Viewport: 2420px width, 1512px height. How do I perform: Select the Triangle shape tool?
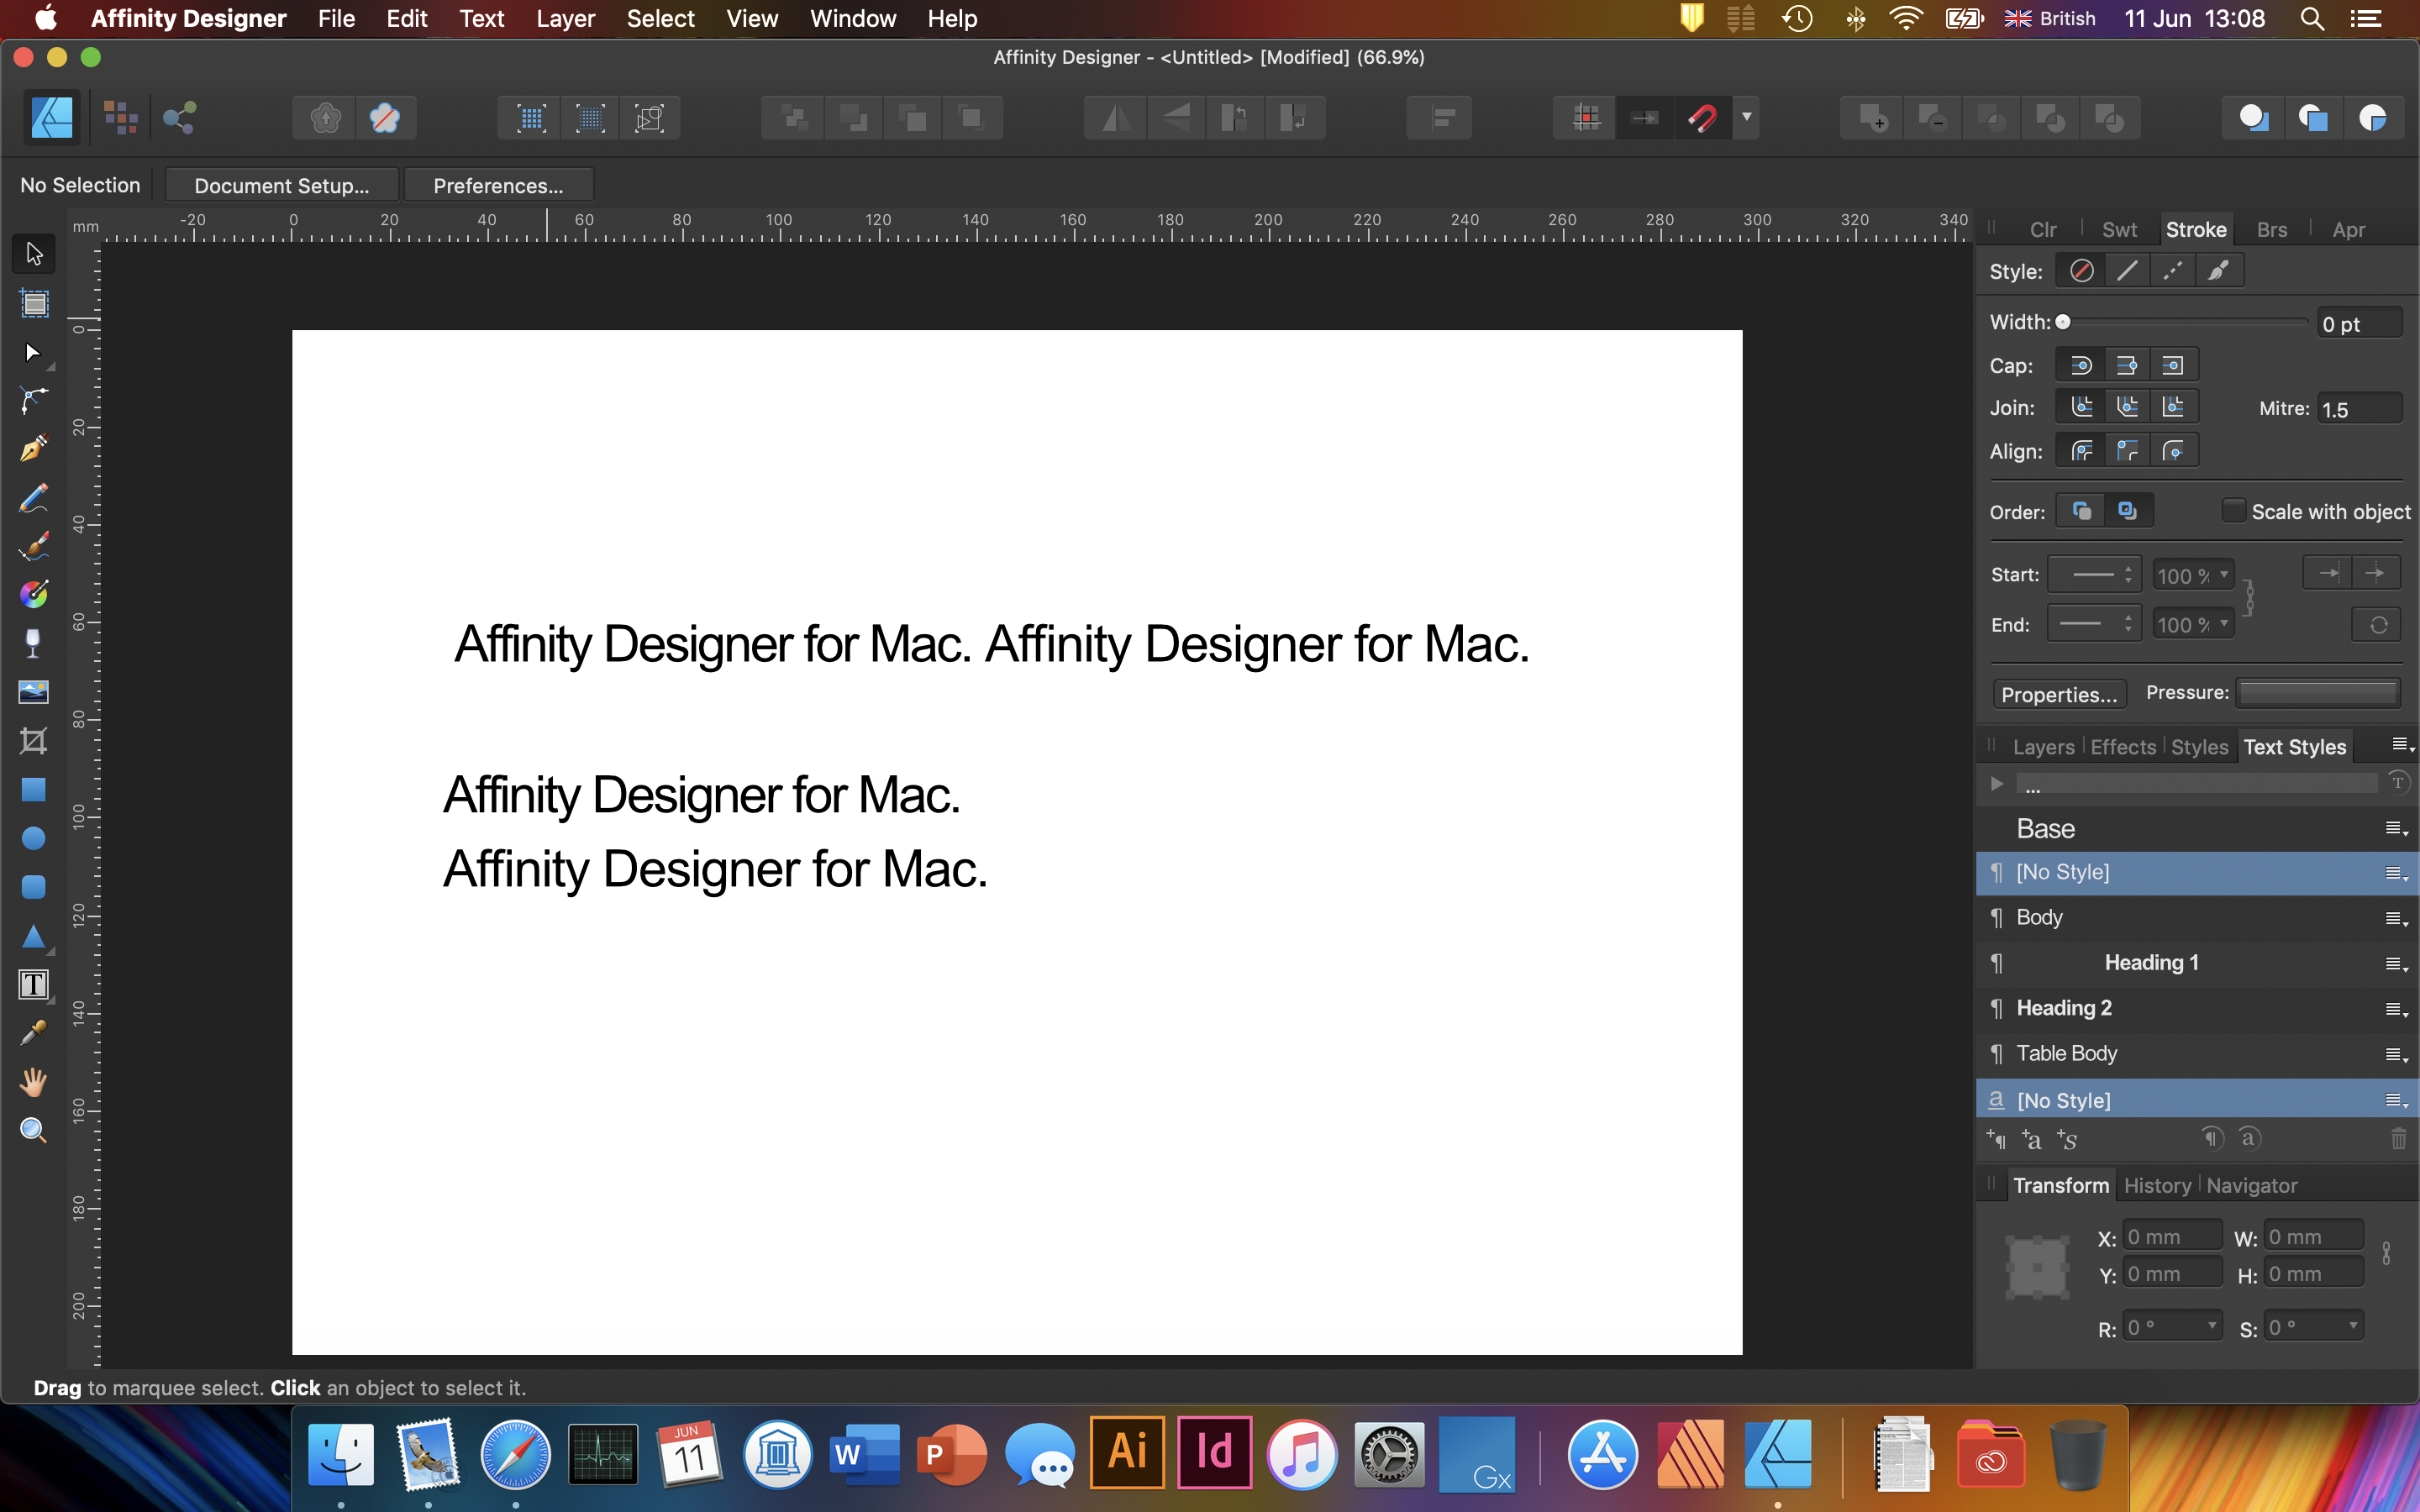(34, 936)
